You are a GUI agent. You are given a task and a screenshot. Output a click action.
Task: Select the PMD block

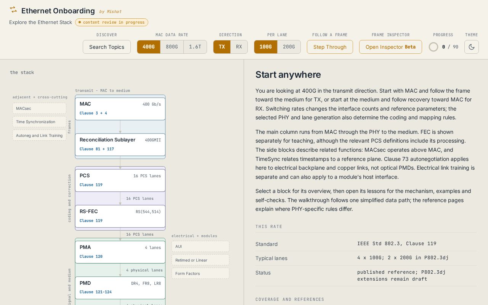click(120, 288)
